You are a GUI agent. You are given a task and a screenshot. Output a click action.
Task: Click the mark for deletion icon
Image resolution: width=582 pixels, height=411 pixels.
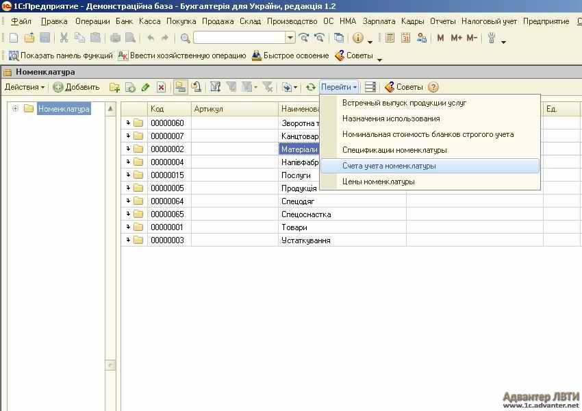[x=161, y=87]
